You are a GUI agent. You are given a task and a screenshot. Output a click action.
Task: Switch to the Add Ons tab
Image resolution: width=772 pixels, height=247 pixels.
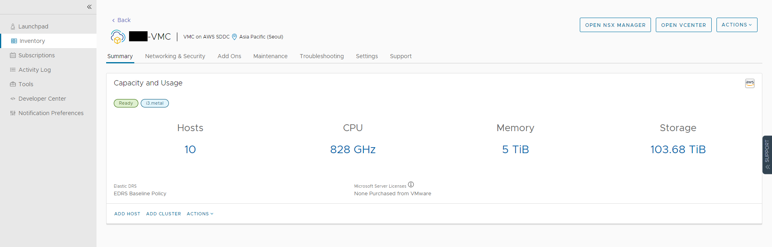(229, 56)
